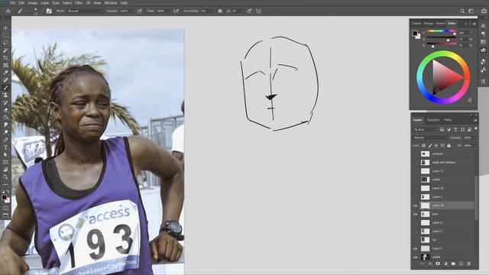489x275 pixels.
Task: Open the Color panel flyout menu
Action: (474, 24)
